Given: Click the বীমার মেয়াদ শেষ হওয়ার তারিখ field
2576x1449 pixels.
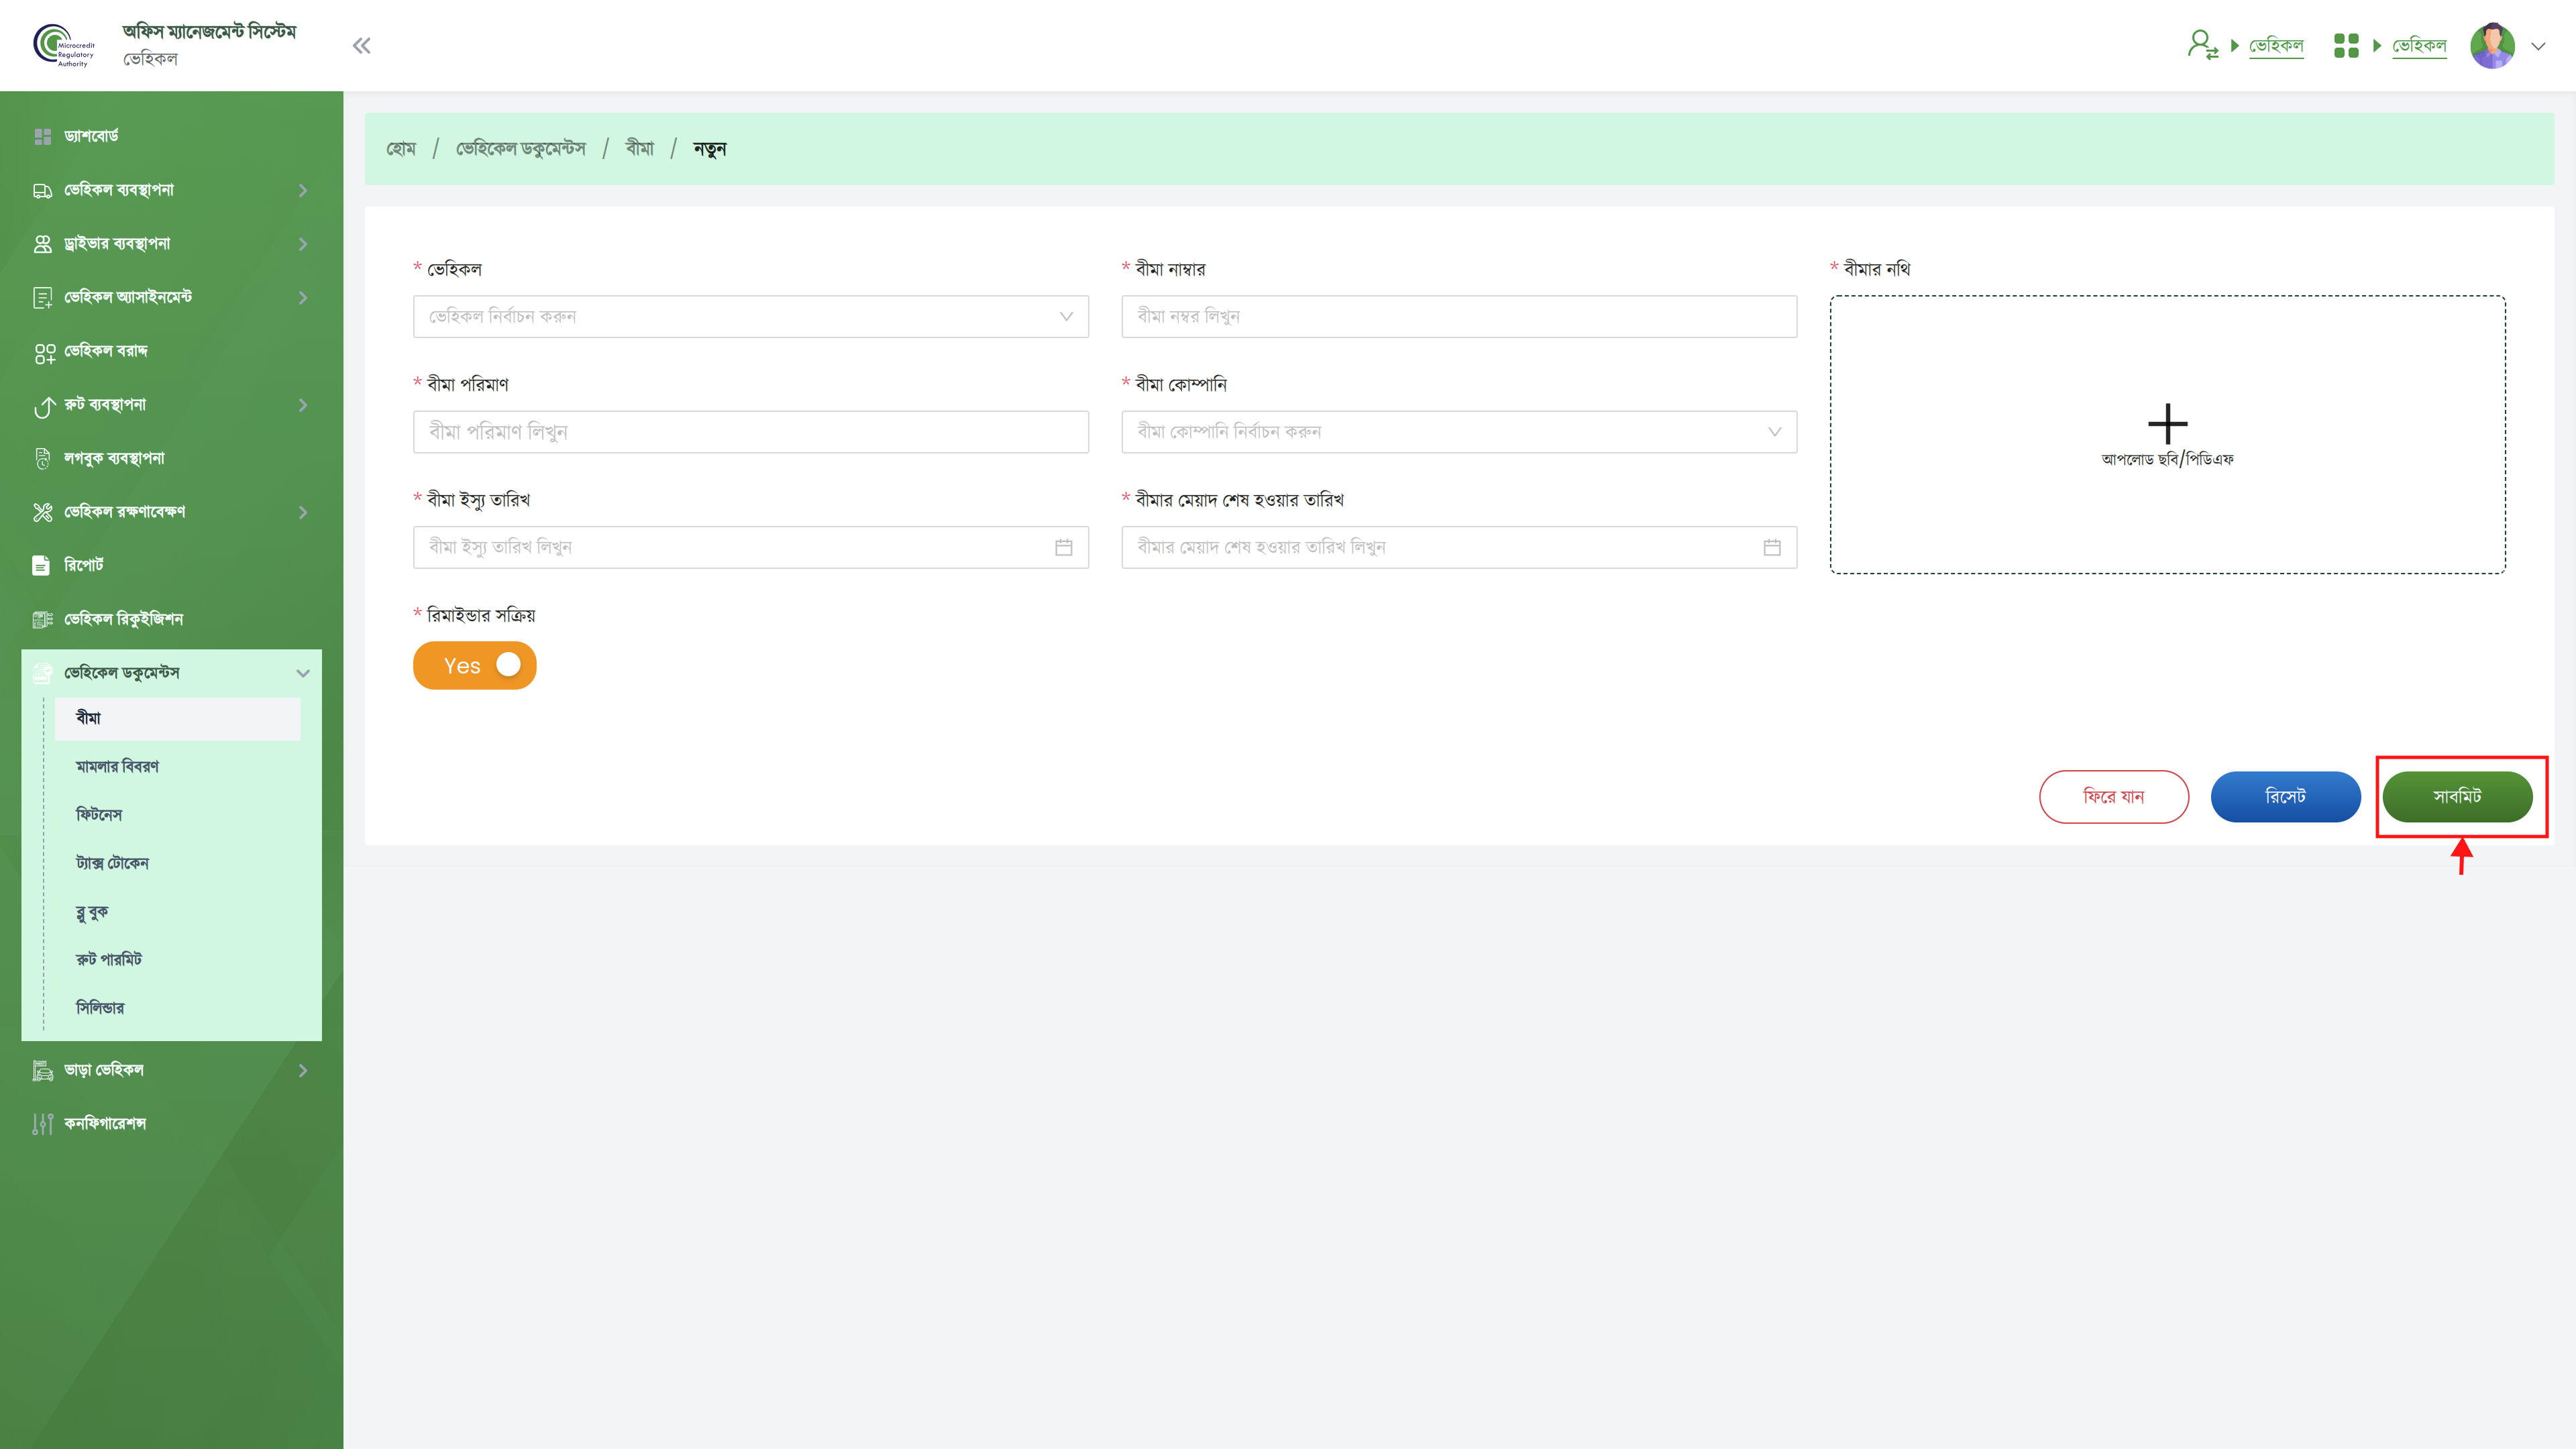Looking at the screenshot, I should click(x=1459, y=547).
